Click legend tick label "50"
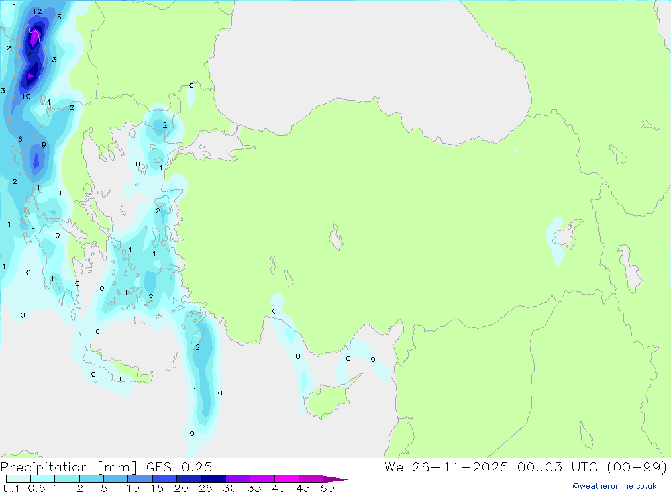The height and width of the screenshot is (492, 671). click(328, 488)
